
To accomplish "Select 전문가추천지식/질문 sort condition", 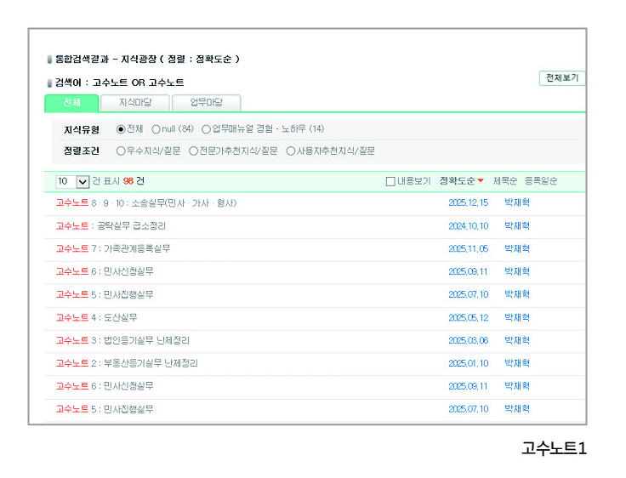I will pos(193,151).
